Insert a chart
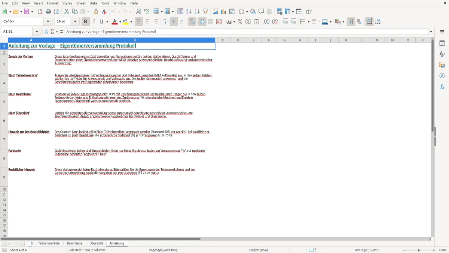This screenshot has width=449, height=253. coord(223,12)
